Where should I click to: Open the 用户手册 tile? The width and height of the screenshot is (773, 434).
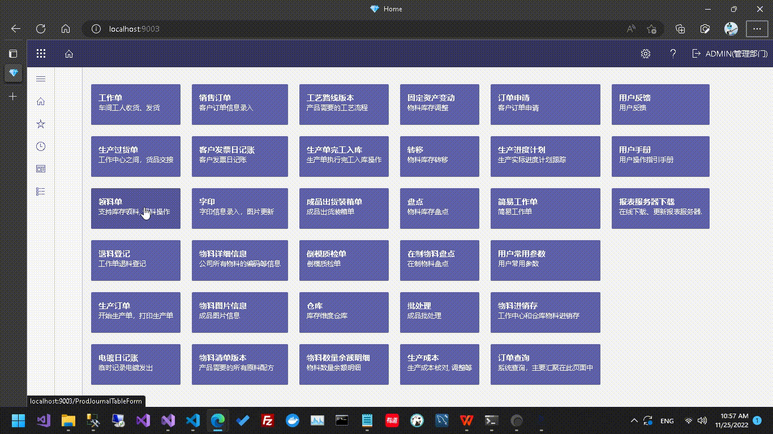click(660, 157)
